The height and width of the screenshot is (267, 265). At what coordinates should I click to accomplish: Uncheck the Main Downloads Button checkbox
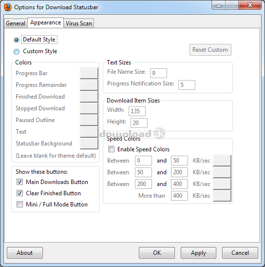tap(19, 182)
